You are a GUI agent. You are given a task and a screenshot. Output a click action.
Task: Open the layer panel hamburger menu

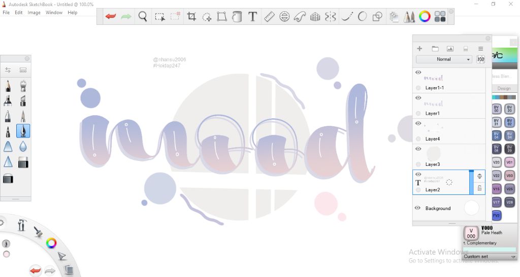click(480, 49)
